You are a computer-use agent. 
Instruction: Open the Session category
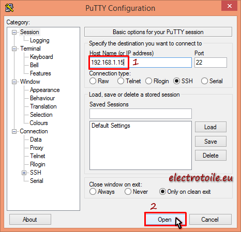[x=29, y=32]
